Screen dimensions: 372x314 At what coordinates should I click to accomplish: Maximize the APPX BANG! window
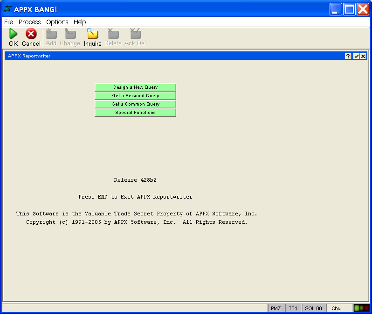click(349, 9)
